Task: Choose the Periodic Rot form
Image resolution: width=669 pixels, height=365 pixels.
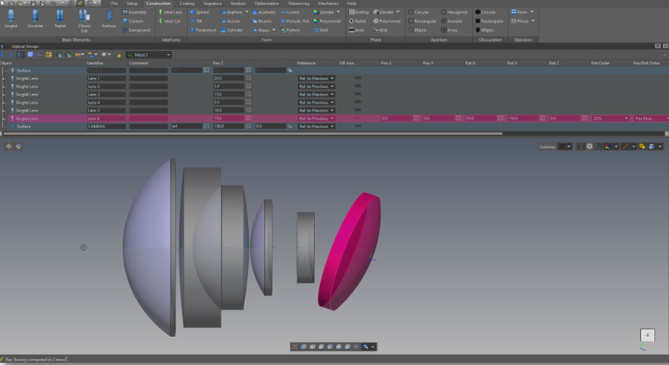Action: (295, 21)
